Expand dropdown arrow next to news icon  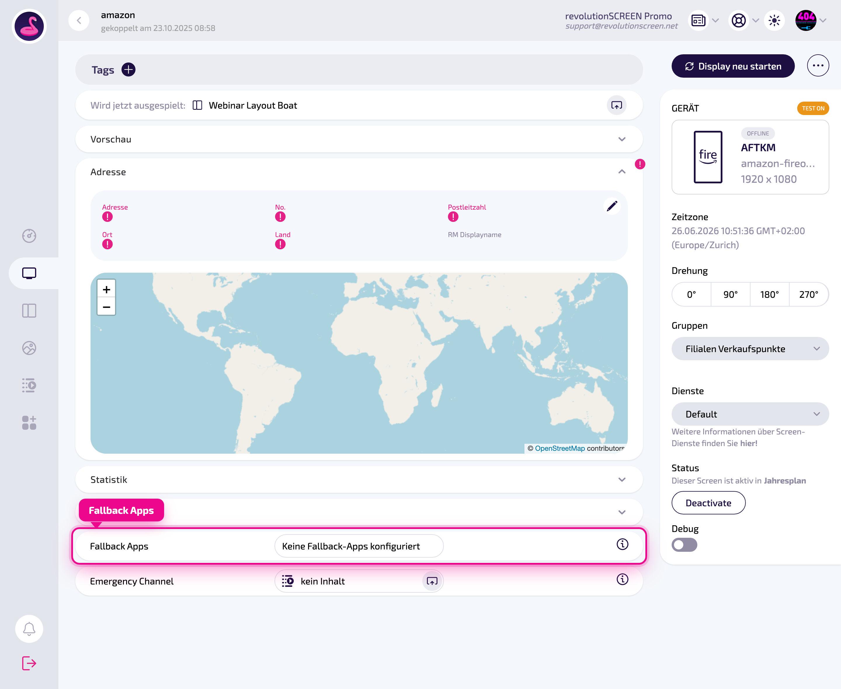[716, 21]
